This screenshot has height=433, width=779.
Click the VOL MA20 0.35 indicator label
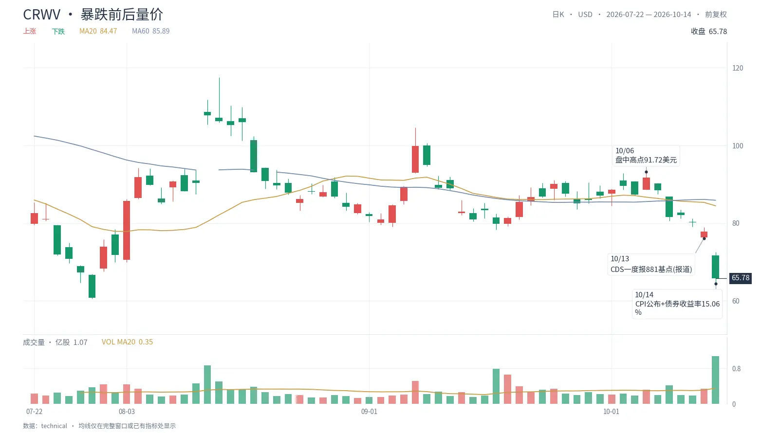click(127, 342)
